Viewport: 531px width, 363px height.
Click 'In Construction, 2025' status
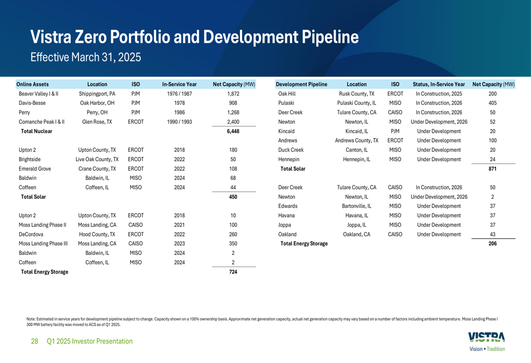[439, 94]
